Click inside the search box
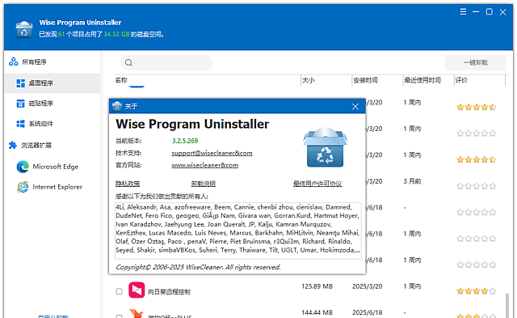The height and width of the screenshot is (318, 517). (x=166, y=63)
